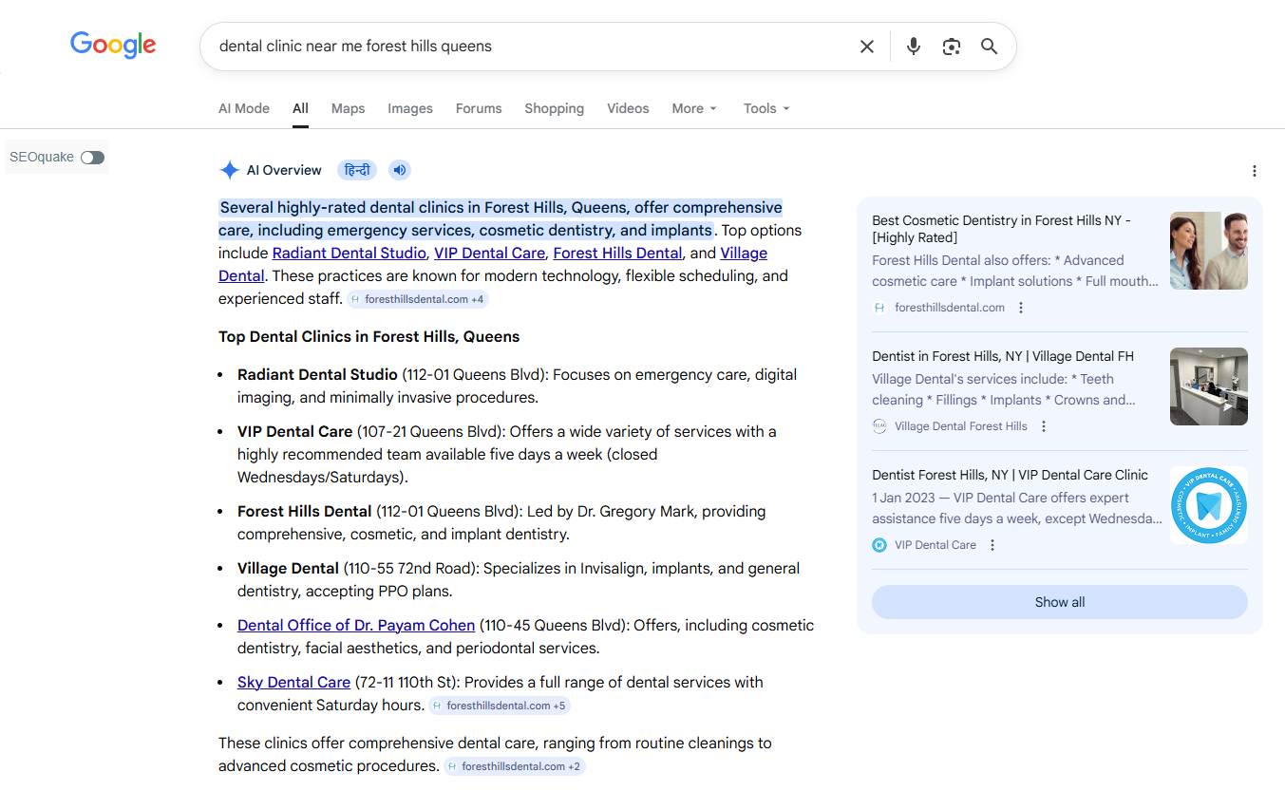Switch AI Overview language to Hindi
Image resolution: width=1285 pixels, height=791 pixels.
tap(357, 170)
